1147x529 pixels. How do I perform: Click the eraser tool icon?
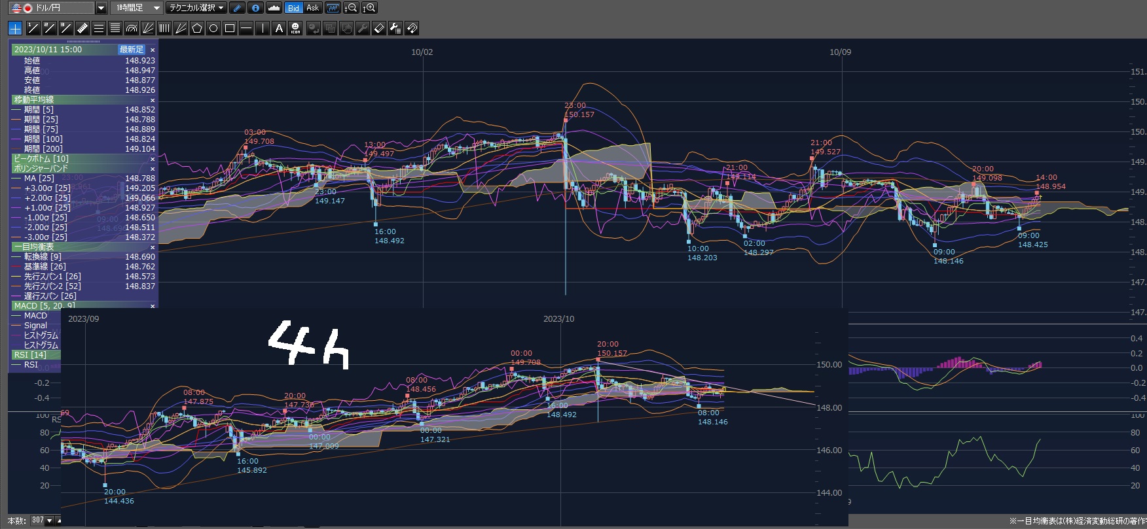click(379, 28)
